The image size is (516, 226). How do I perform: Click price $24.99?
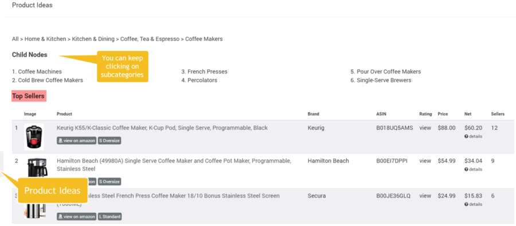coord(447,196)
